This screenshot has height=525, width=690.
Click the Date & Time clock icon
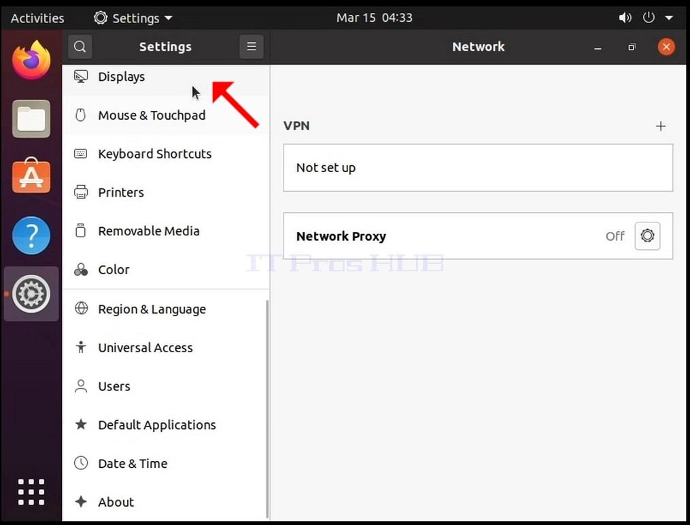pyautogui.click(x=81, y=463)
